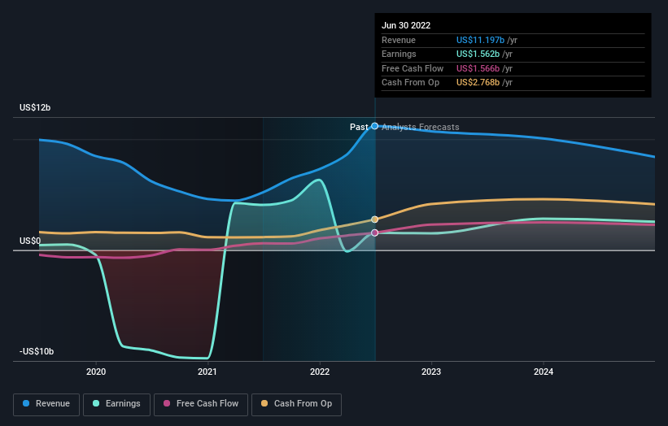Toggle the Cash From Op legend button
Viewport: 668px width, 426px height.
tap(296, 404)
